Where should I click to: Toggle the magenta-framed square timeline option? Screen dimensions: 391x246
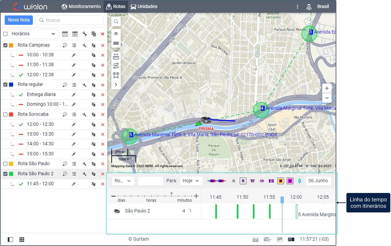pyautogui.click(x=290, y=181)
